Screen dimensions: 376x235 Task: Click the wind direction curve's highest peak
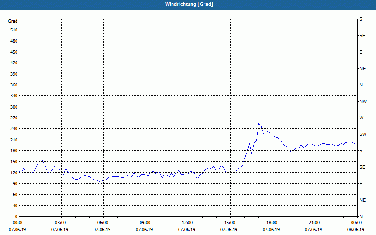point(258,124)
